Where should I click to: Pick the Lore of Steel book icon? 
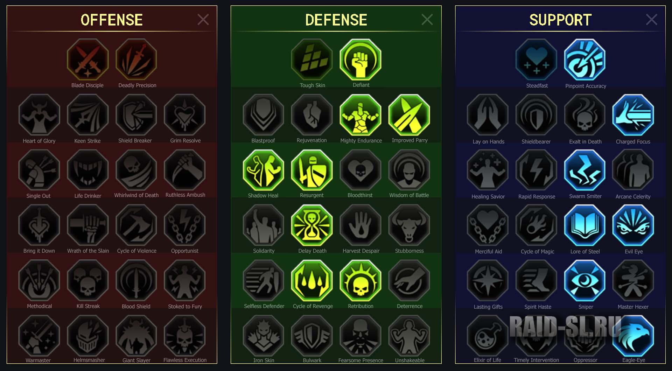(585, 225)
